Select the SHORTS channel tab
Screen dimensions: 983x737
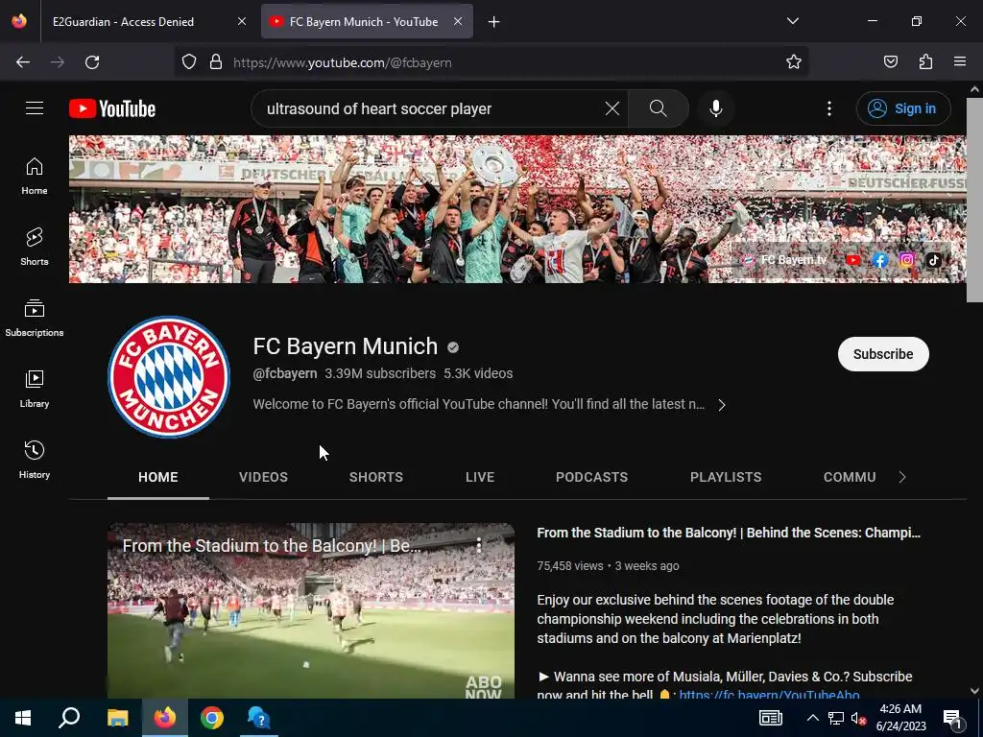click(376, 477)
